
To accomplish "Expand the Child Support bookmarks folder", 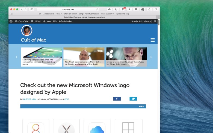I will 107,14.
